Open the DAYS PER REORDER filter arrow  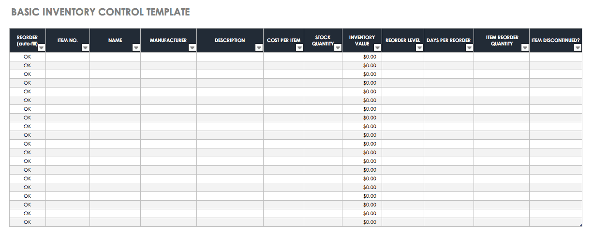(x=469, y=47)
